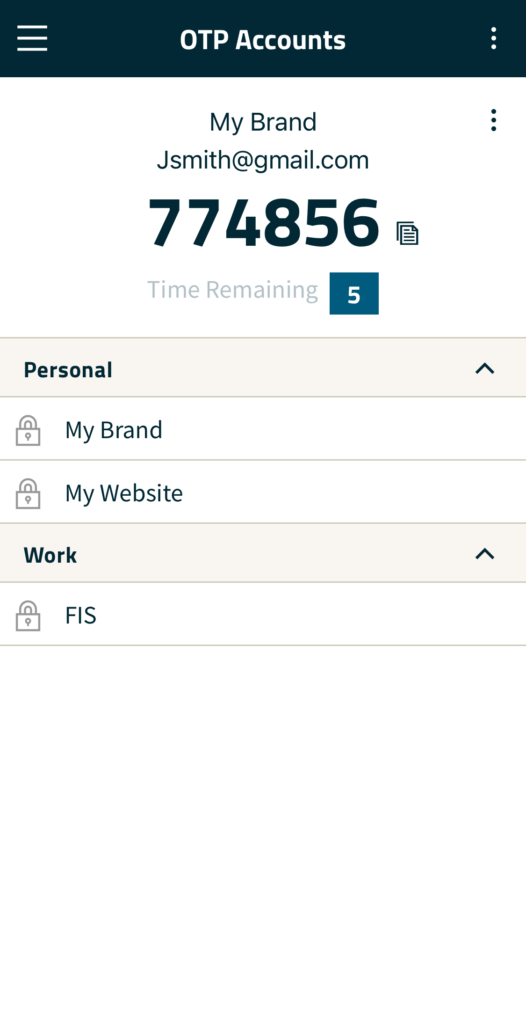Select the FIS work account
The height and width of the screenshot is (1020, 526).
pyautogui.click(x=263, y=614)
